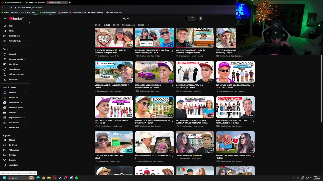Open CASI ME TERMINAN video thumbnail
Image resolution: width=323 pixels, height=181 pixels.
pyautogui.click(x=195, y=142)
